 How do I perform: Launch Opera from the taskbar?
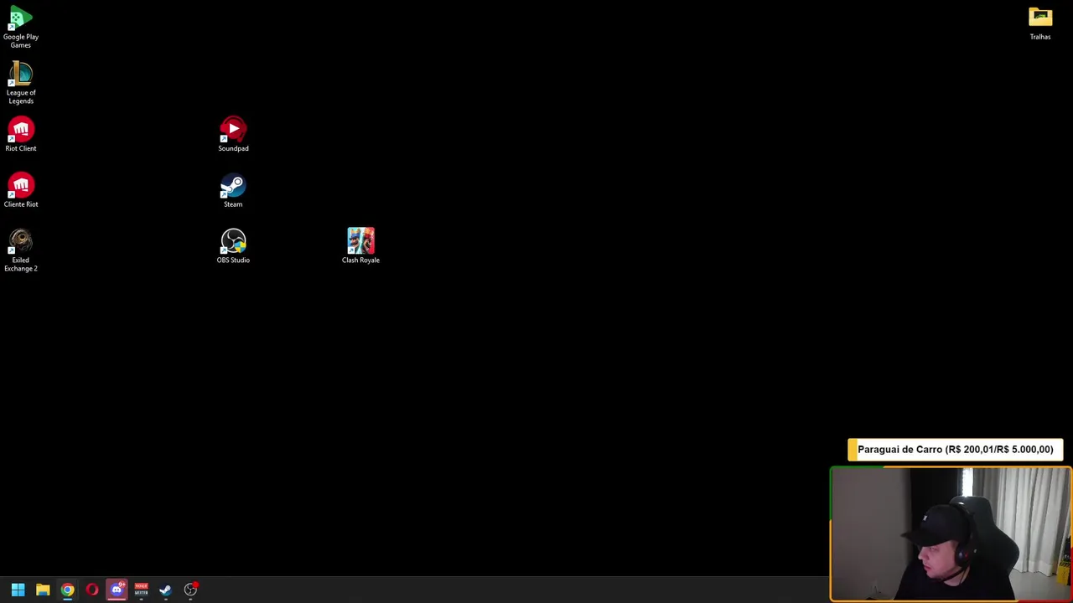coord(92,590)
